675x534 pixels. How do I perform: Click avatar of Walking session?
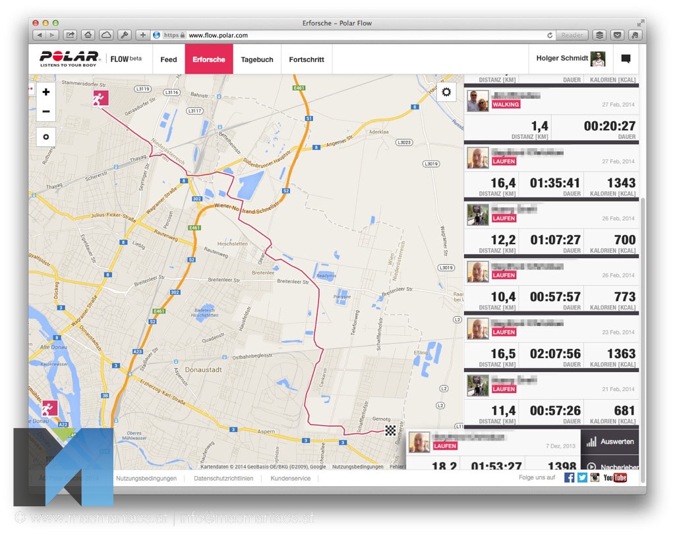click(478, 101)
